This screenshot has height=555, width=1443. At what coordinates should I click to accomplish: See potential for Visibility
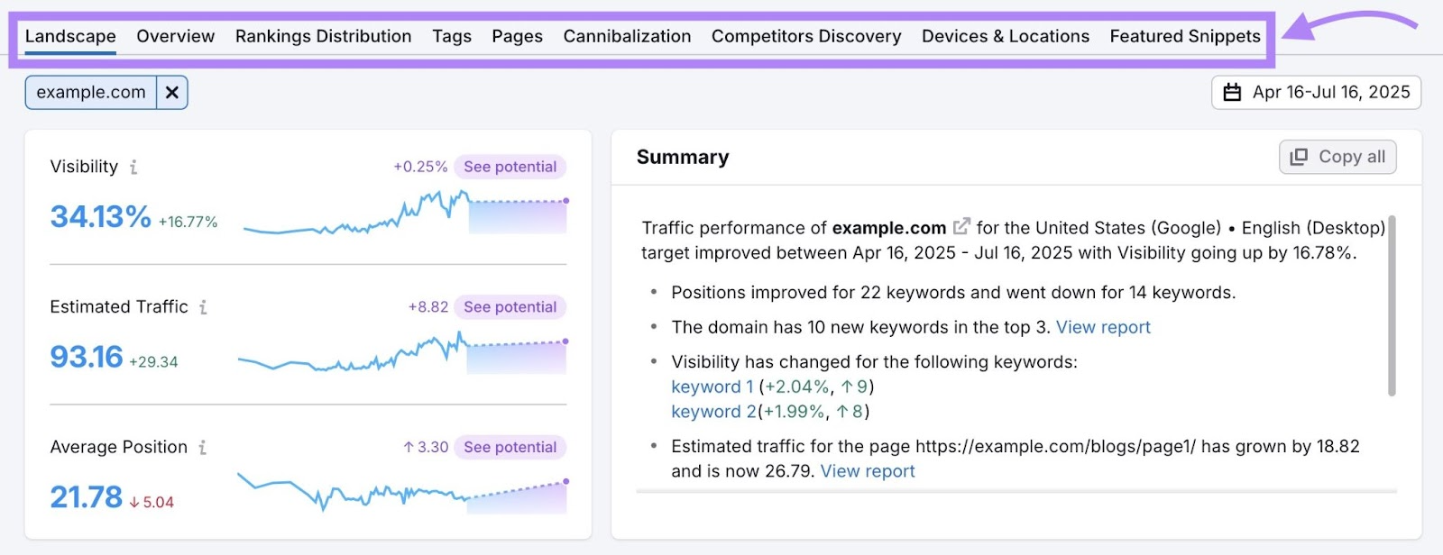(x=510, y=167)
